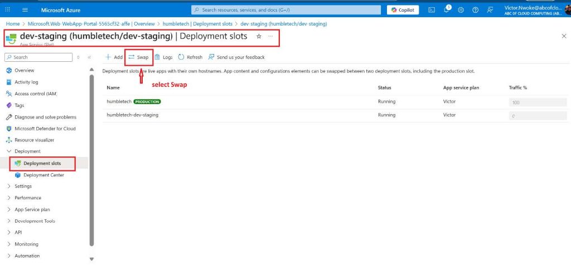Click the Microsoft Azure logo text
The height and width of the screenshot is (265, 571).
61,10
